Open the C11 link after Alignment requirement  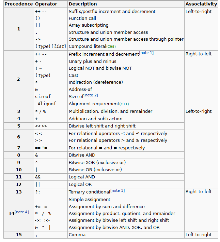click(124, 104)
